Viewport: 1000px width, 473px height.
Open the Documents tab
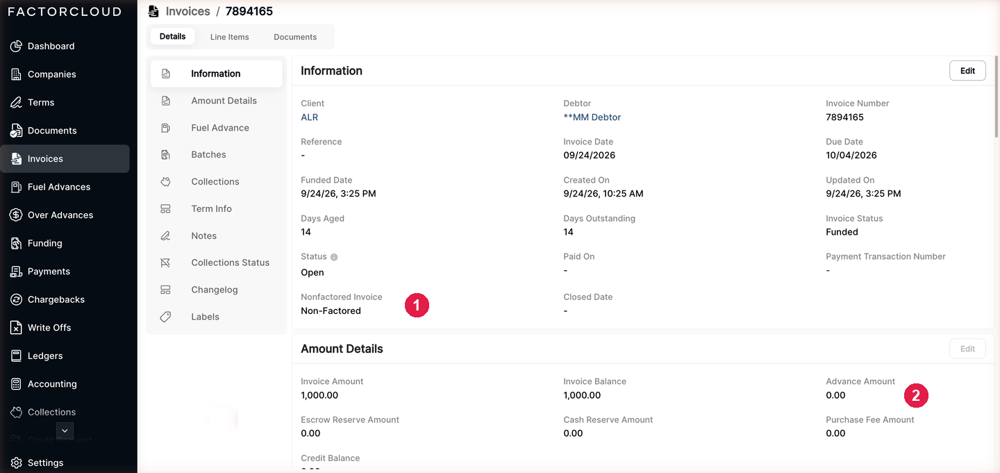point(295,37)
